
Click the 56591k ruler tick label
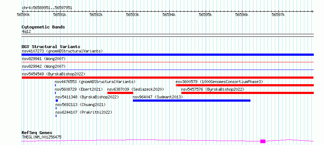click(60, 15)
